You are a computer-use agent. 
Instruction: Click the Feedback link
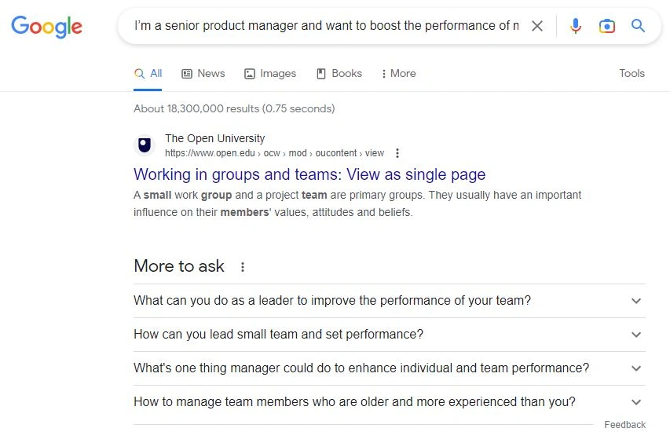[624, 425]
